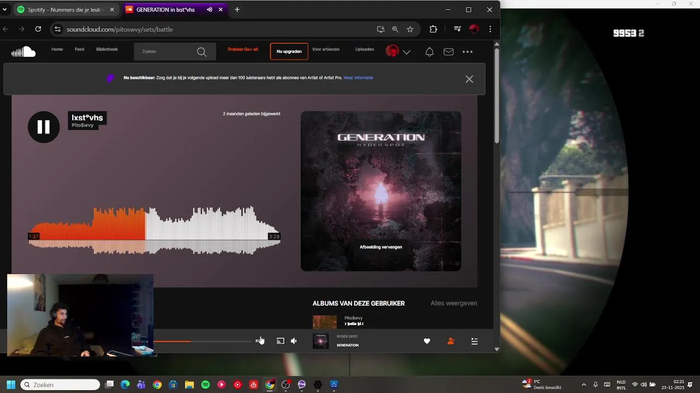Bookmark this page with the star icon
The width and height of the screenshot is (700, 393).
pos(410,29)
